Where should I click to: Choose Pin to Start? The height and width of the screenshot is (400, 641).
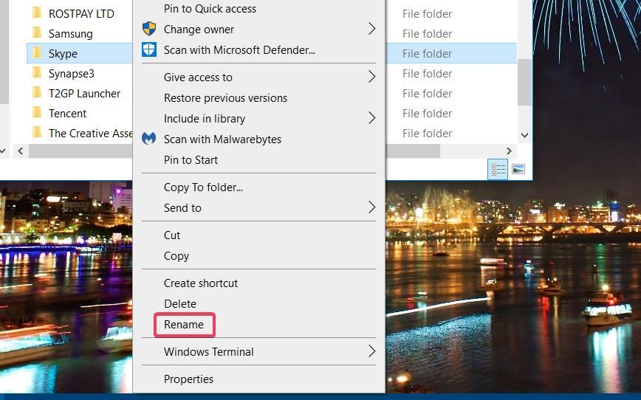pyautogui.click(x=191, y=159)
